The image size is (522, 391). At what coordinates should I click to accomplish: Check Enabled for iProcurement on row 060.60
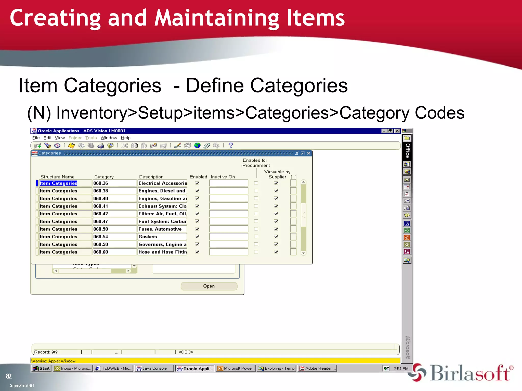click(x=256, y=252)
